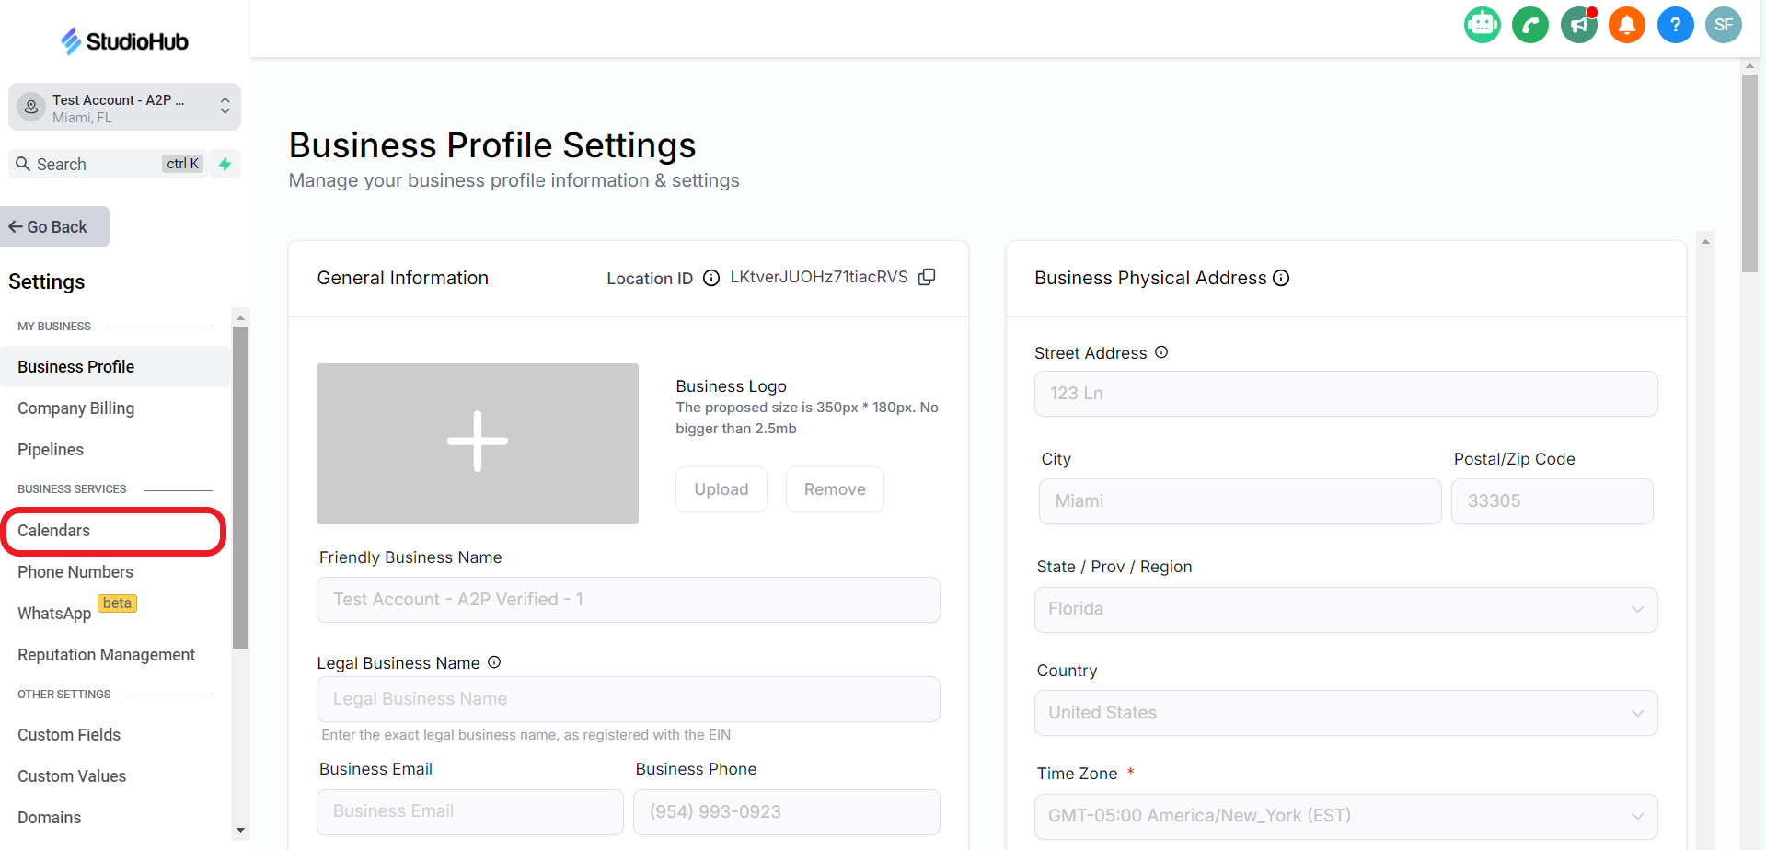The height and width of the screenshot is (850, 1766).
Task: Open the SF user avatar menu
Action: pyautogui.click(x=1724, y=25)
